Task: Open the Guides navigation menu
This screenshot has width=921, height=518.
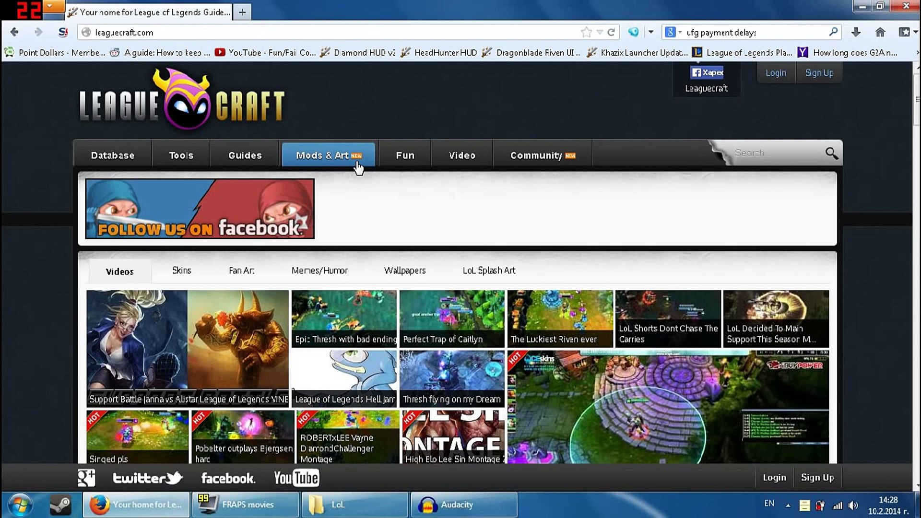Action: (x=245, y=155)
